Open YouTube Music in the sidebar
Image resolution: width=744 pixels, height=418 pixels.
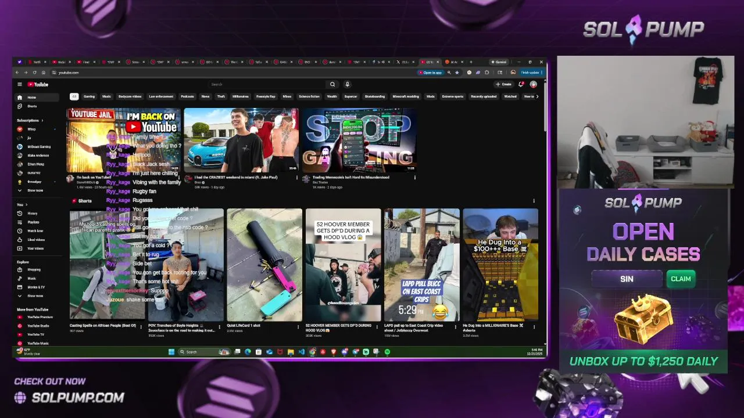click(x=38, y=343)
